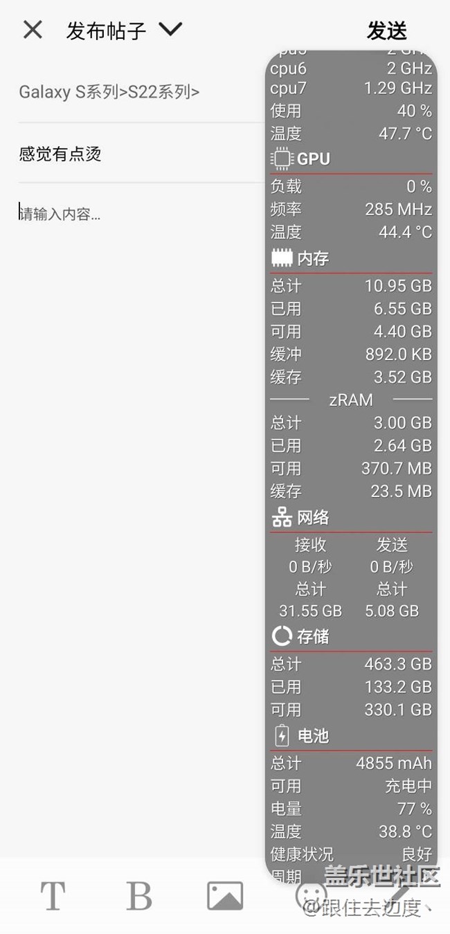This screenshot has height=934, width=450.
Task: Tap the 接收 network column header
Action: (x=310, y=545)
